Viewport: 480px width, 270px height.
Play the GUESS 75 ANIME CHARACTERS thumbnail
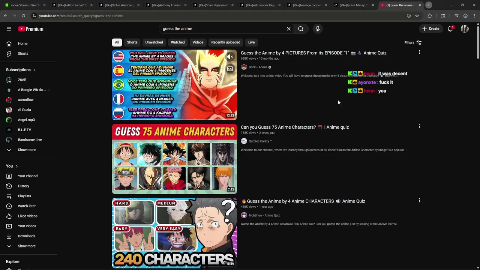(x=174, y=159)
